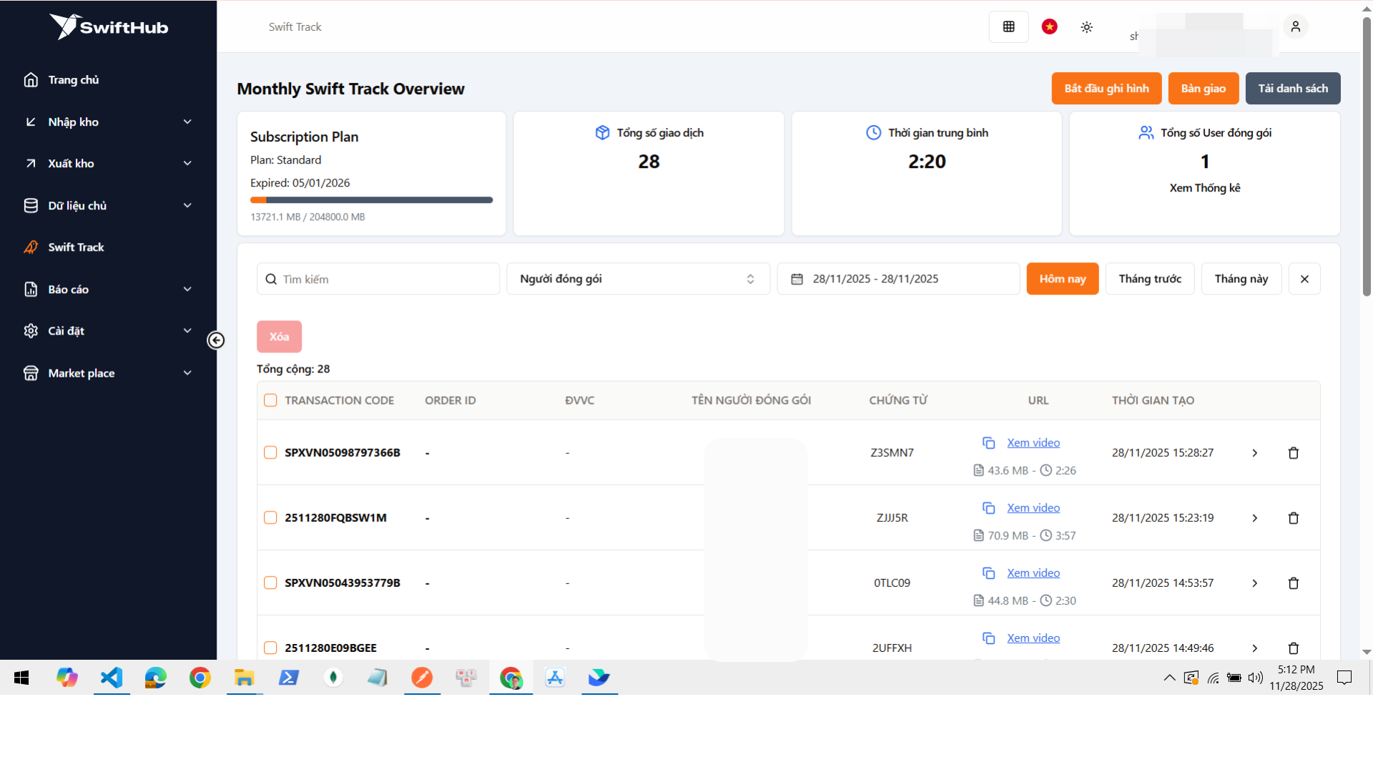1373x772 pixels.
Task: Tick the checkbox for SPXVN05043953779B
Action: pyautogui.click(x=270, y=583)
